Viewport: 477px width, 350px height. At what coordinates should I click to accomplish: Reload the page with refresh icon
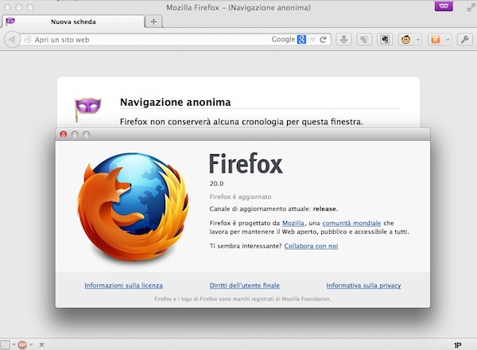(323, 40)
